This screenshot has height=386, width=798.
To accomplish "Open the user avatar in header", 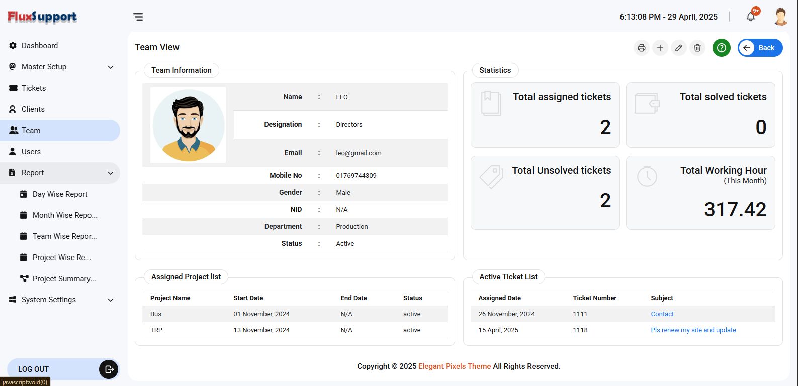I will point(780,17).
